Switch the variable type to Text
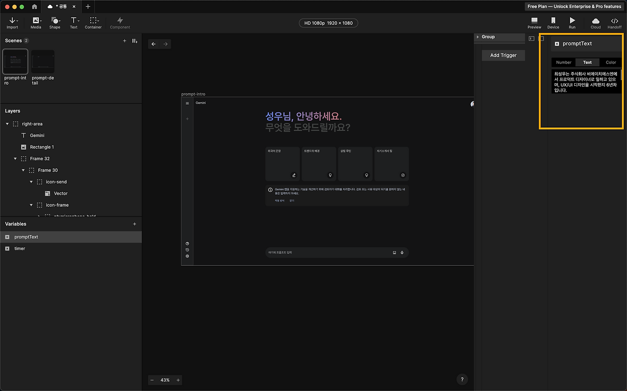This screenshot has height=391, width=627. (587, 62)
